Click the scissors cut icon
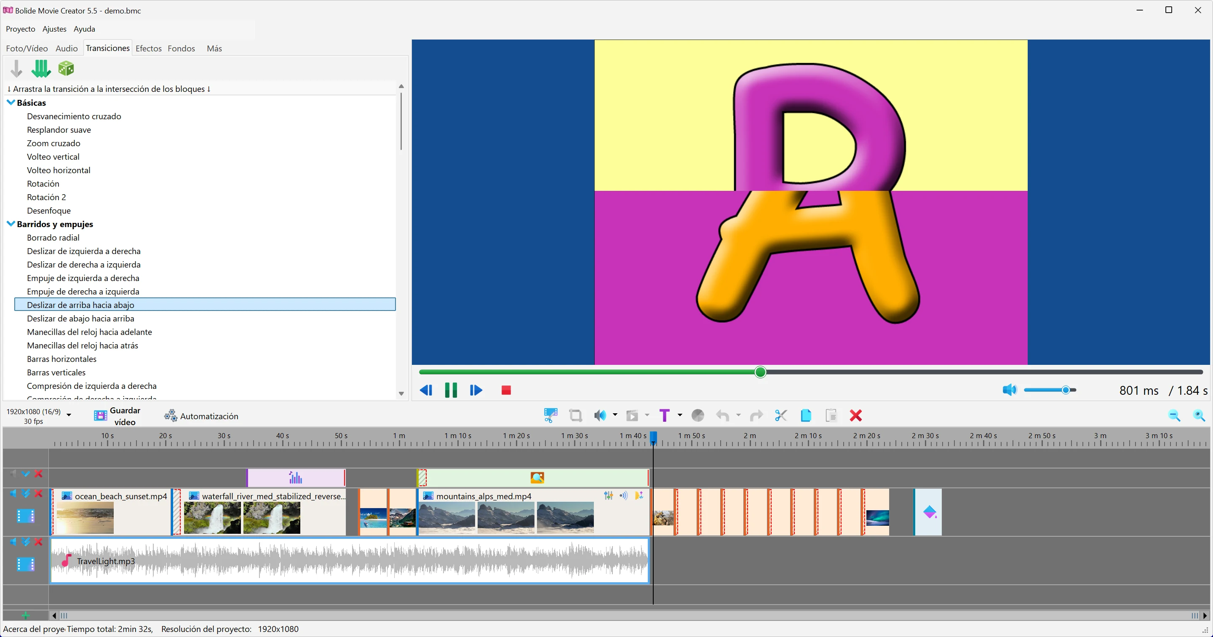 click(781, 415)
